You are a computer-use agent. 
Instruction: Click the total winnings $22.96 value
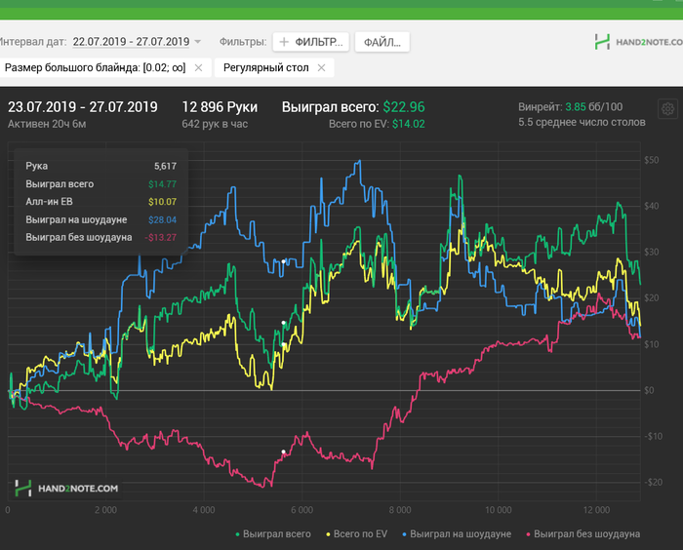point(403,107)
